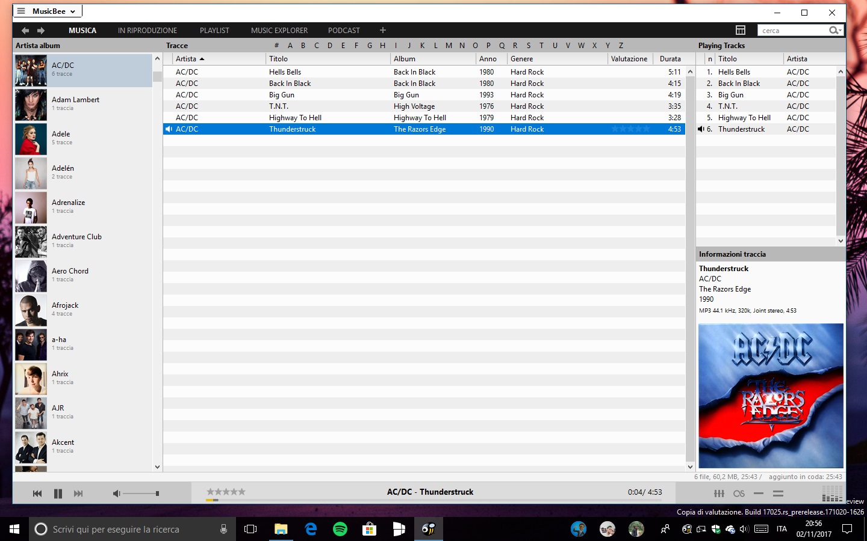
Task: Jump to letter Z in tracks
Action: tap(621, 46)
